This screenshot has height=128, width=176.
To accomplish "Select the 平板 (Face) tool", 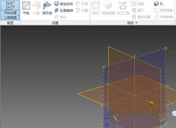I will (26, 8).
